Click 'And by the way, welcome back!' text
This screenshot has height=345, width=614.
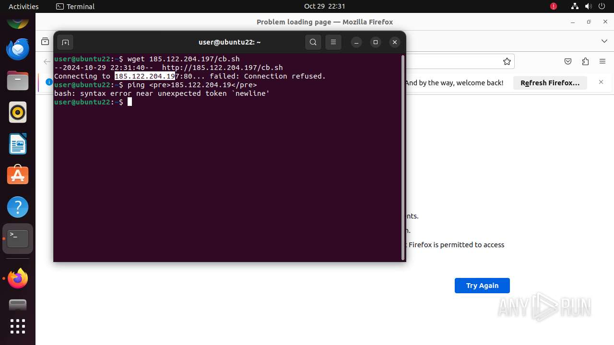pos(454,83)
